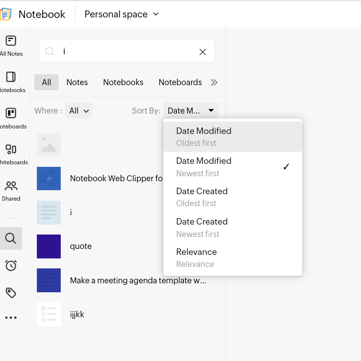Show more sidebar options (three dots)
Viewport: 361px width, 361px height.
[x=11, y=318]
